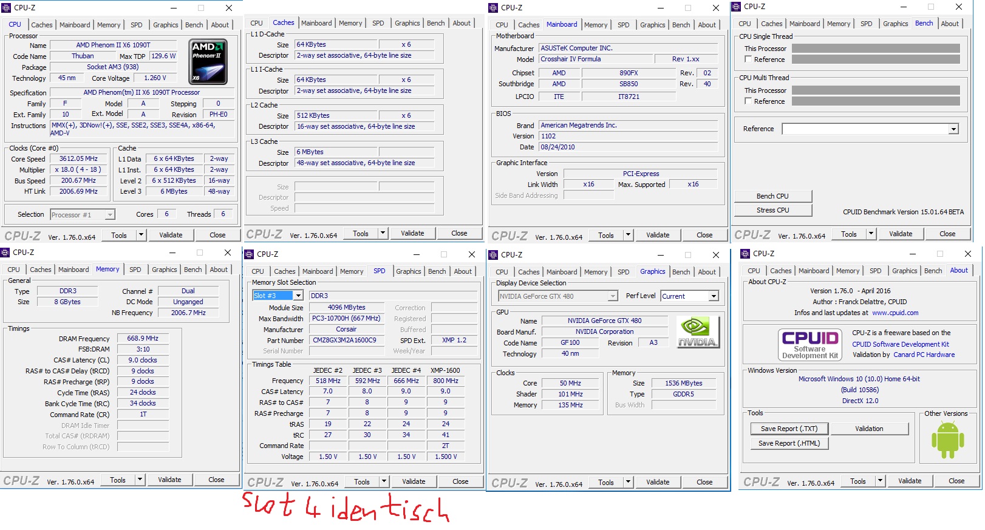This screenshot has height=530, width=985.
Task: Click the GF100 code name field
Action: 570,342
